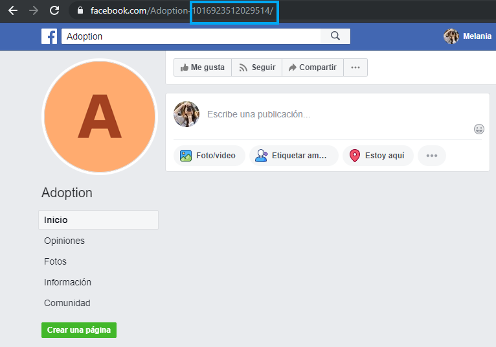The height and width of the screenshot is (347, 496).
Task: Select the Inicio sidebar tab
Action: click(98, 220)
